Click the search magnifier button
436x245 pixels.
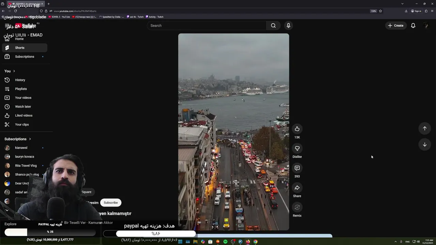tap(273, 26)
